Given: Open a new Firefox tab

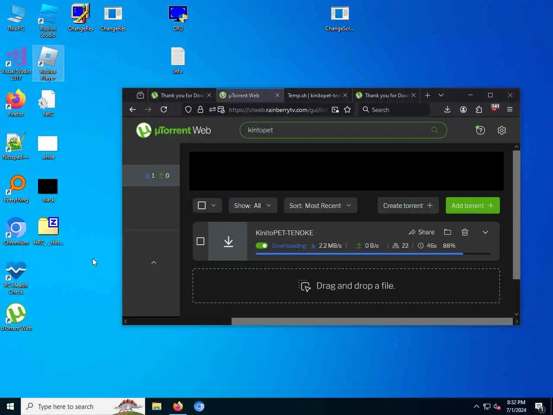Looking at the screenshot, I should click(427, 95).
